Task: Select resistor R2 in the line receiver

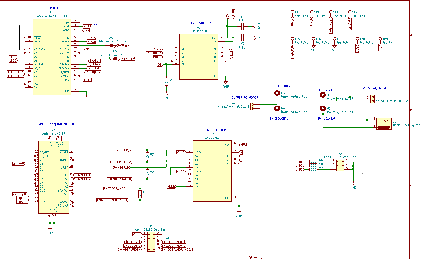Action: click(148, 156)
